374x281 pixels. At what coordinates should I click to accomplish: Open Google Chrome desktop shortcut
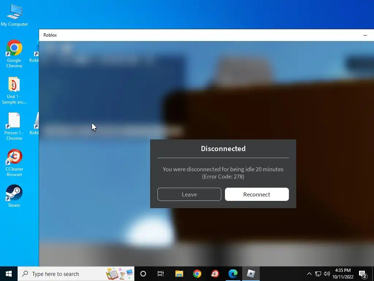[14, 54]
